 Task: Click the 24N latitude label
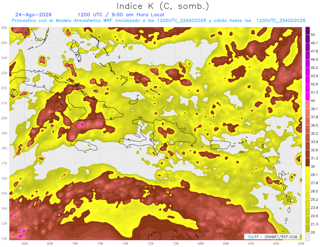coord(4,58)
